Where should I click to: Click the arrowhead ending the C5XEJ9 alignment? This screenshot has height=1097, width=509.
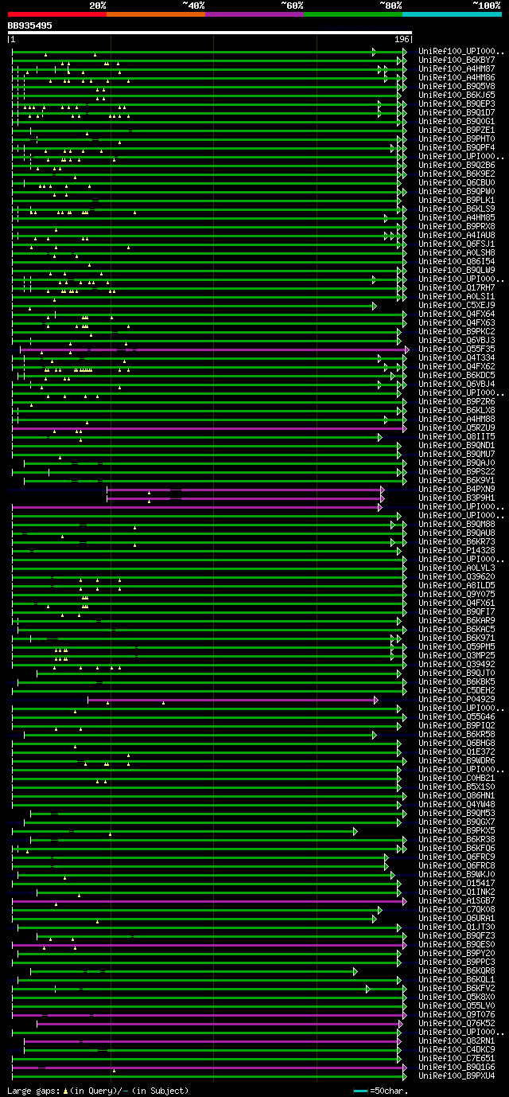375,305
